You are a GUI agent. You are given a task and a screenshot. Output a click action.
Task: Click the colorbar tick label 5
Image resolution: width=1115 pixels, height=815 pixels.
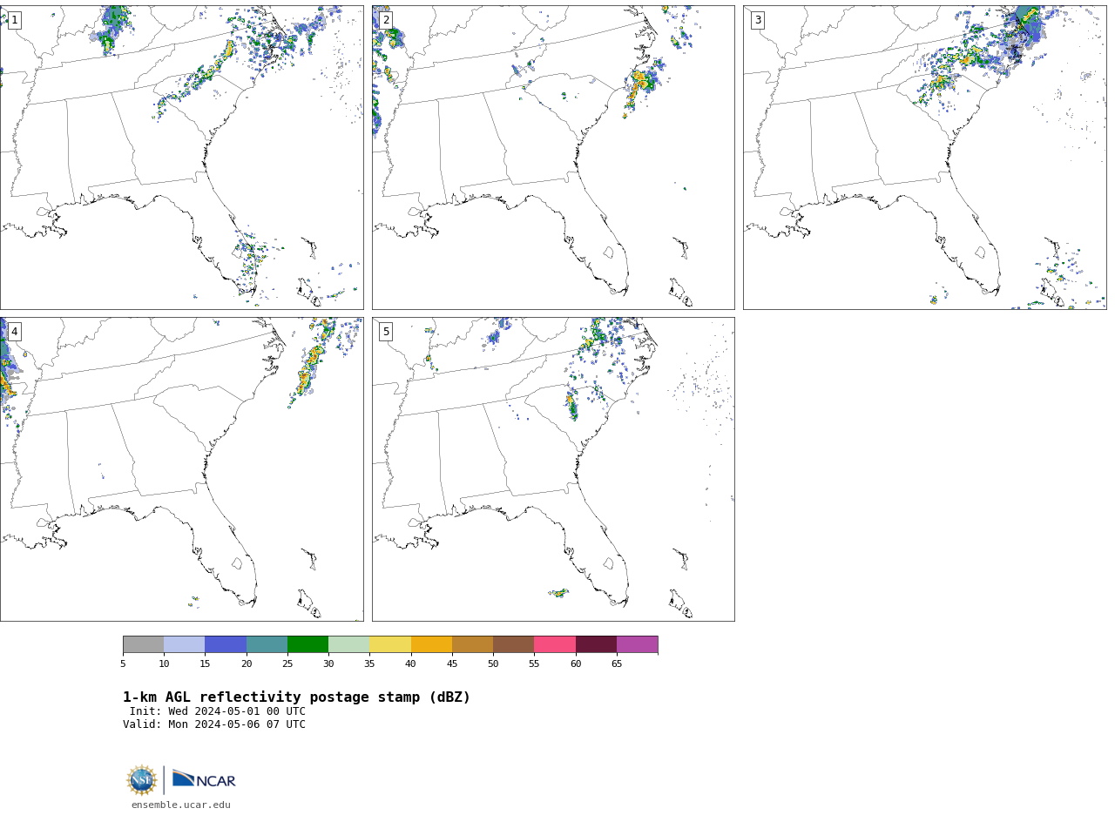pos(123,664)
